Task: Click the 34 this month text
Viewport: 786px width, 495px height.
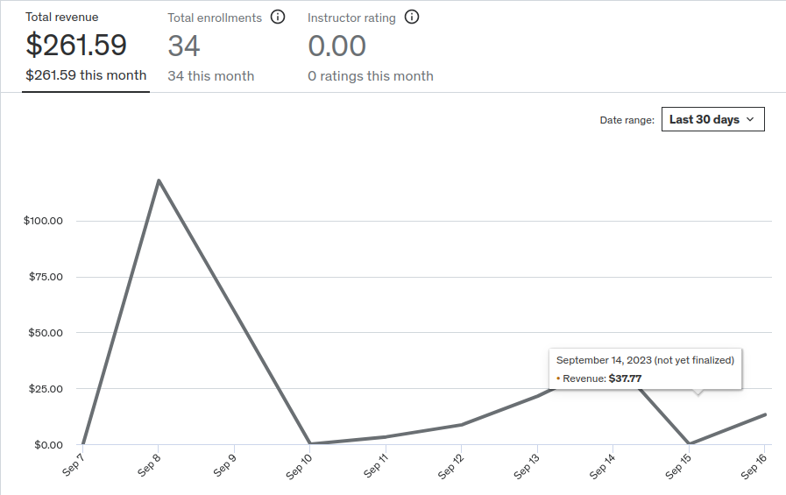Action: click(x=210, y=76)
